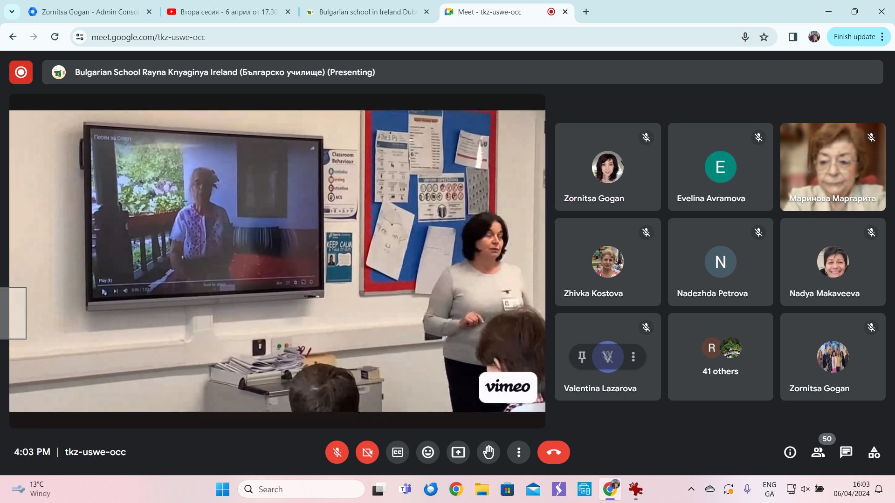This screenshot has height=503, width=895.
Task: Show the participants people panel
Action: [x=818, y=452]
